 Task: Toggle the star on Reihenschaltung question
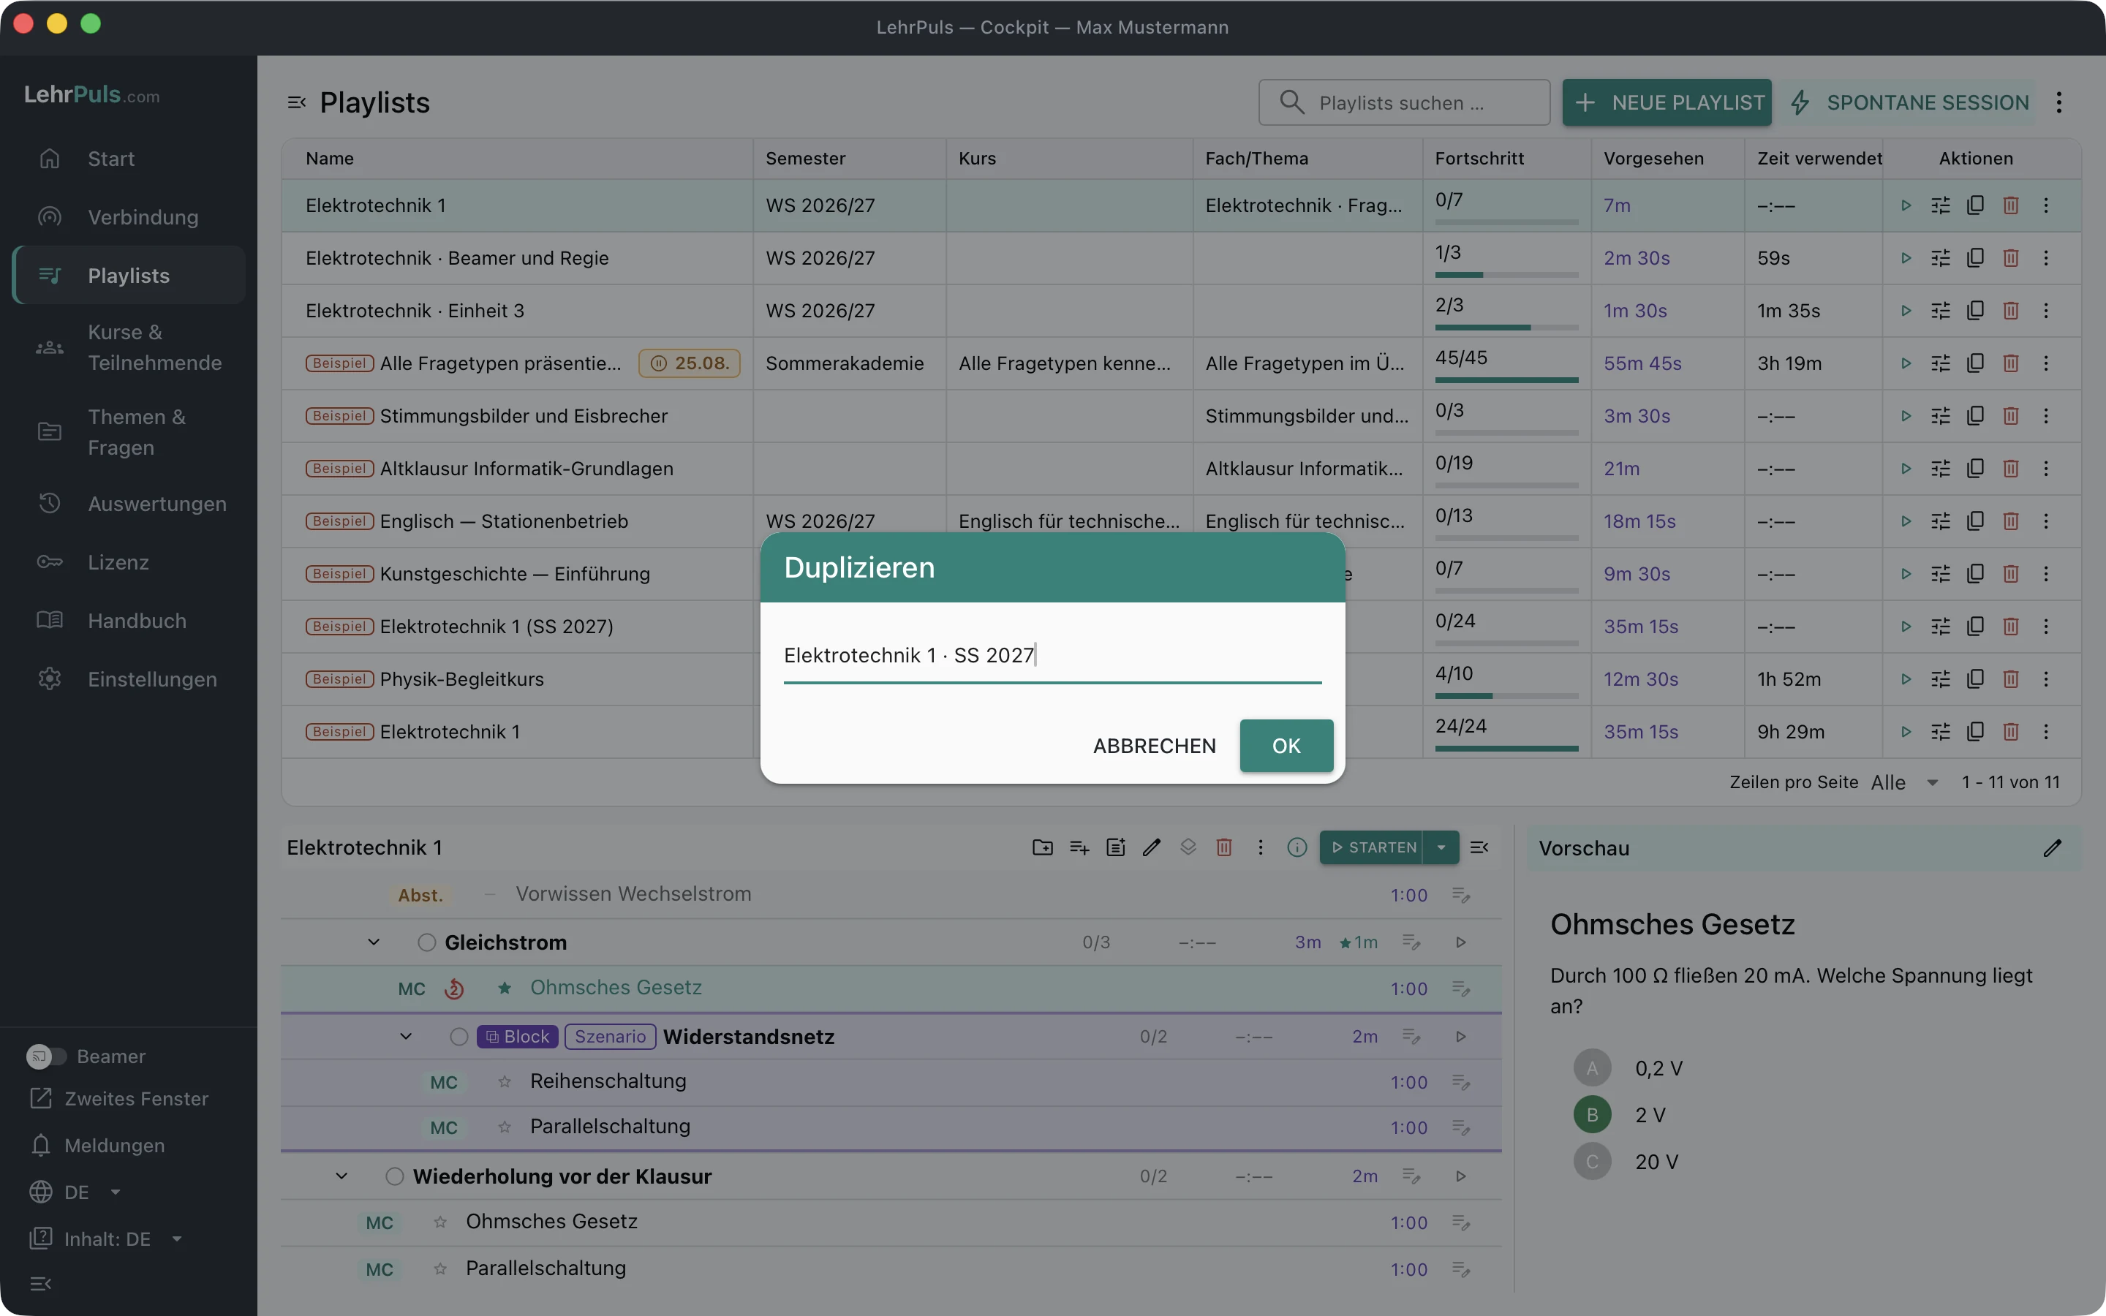click(x=504, y=1081)
